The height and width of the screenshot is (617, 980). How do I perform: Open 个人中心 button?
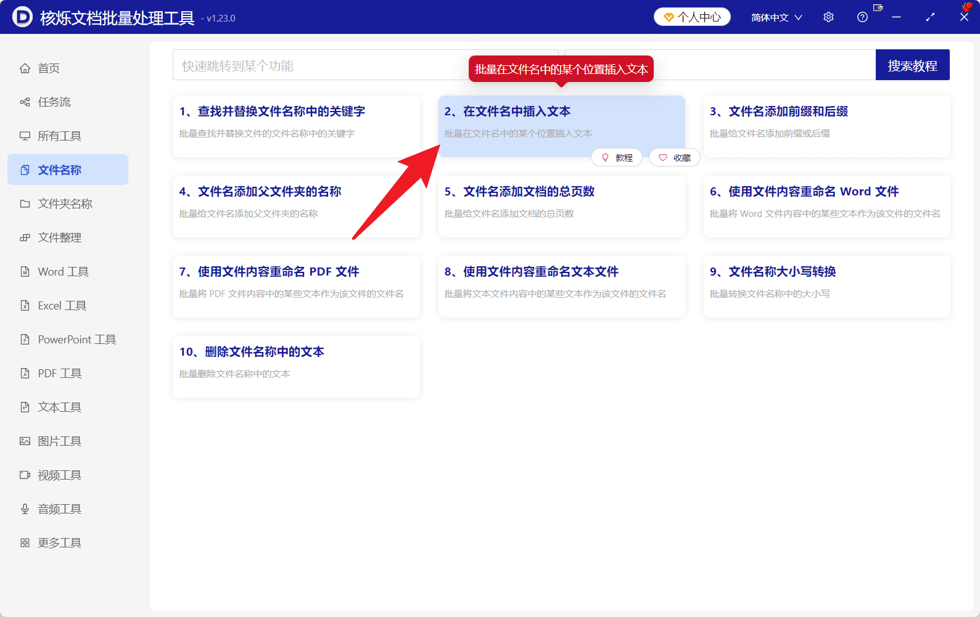692,17
